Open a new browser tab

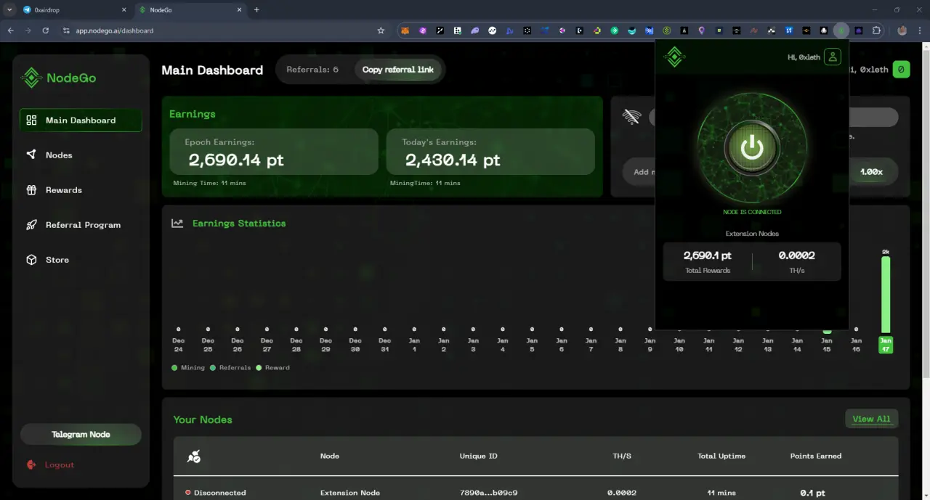tap(256, 10)
